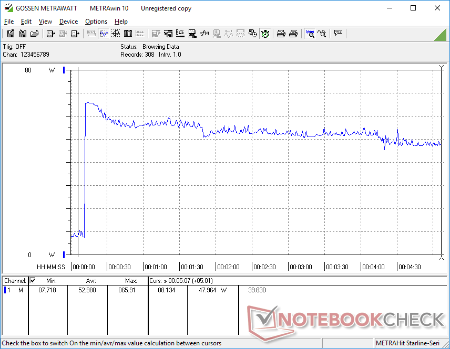Open a file with the folder icon
Image resolution: width=450 pixels, height=349 pixels.
[35, 34]
